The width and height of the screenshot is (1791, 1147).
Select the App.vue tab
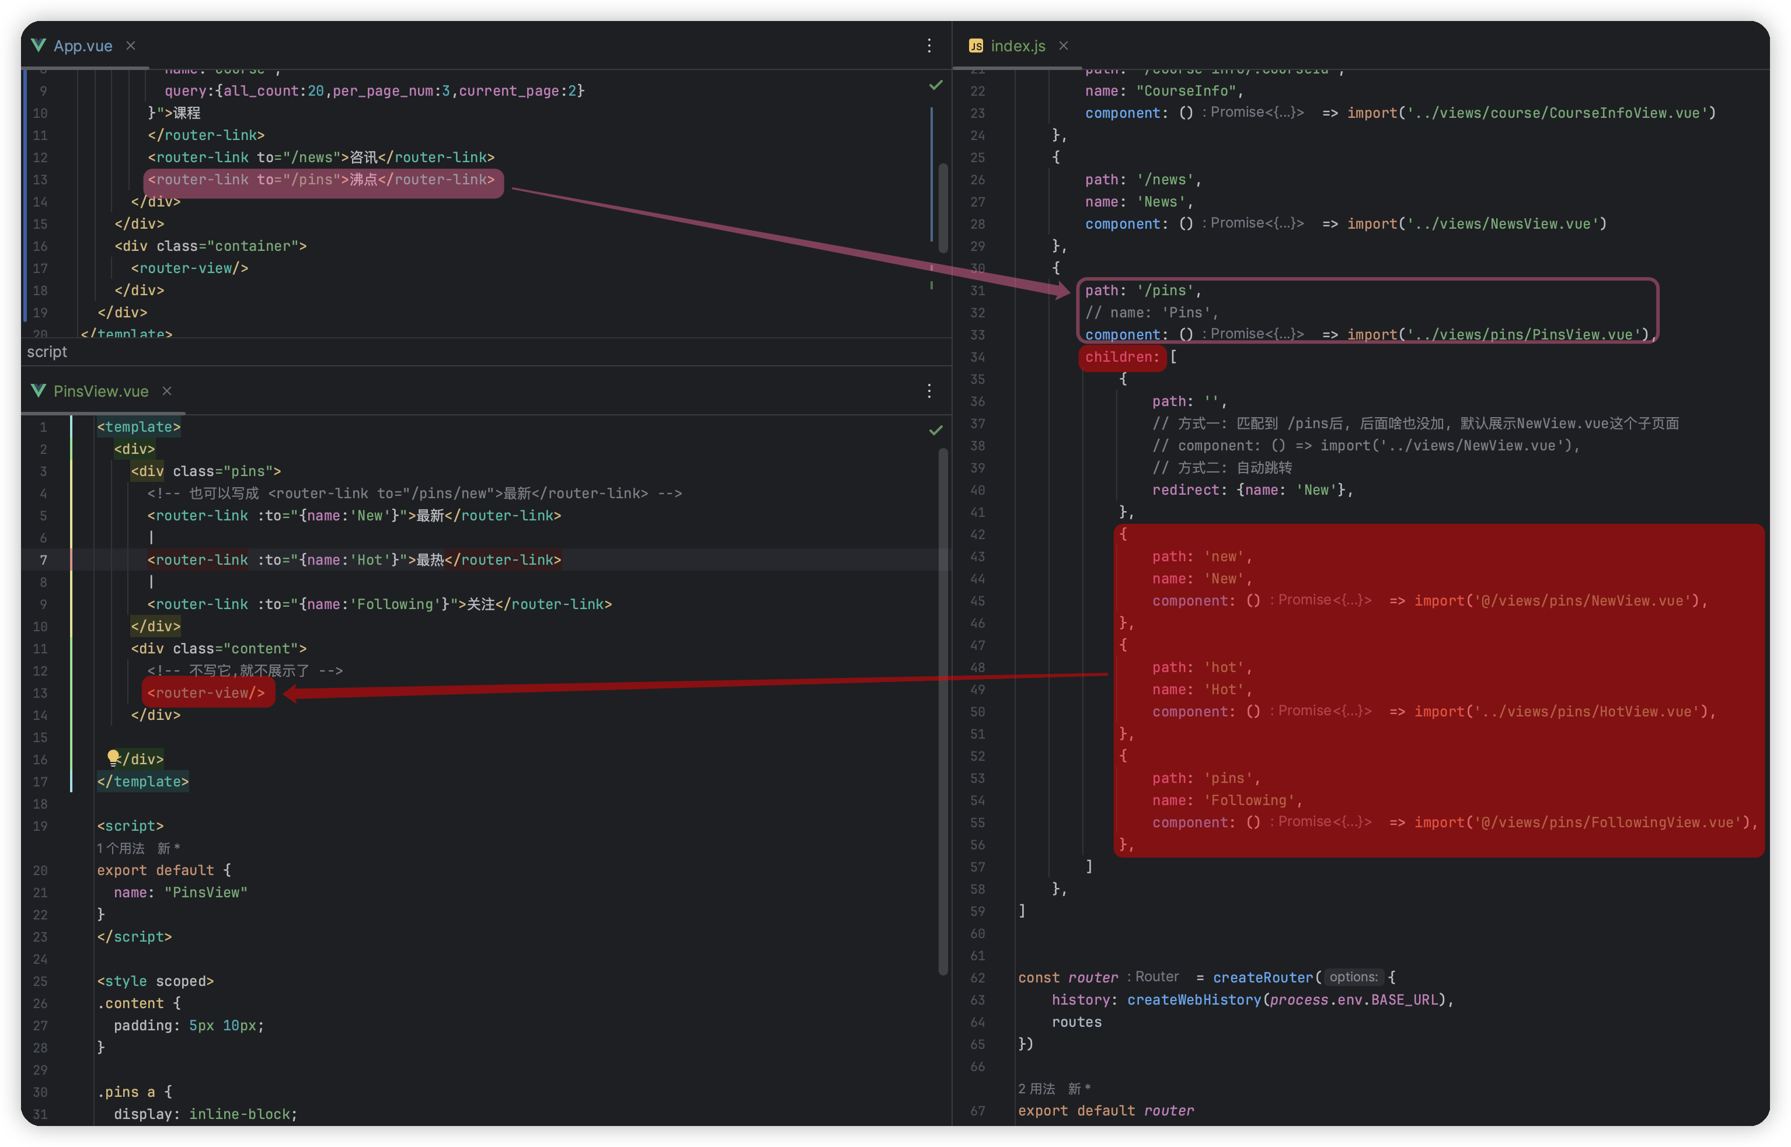point(83,46)
